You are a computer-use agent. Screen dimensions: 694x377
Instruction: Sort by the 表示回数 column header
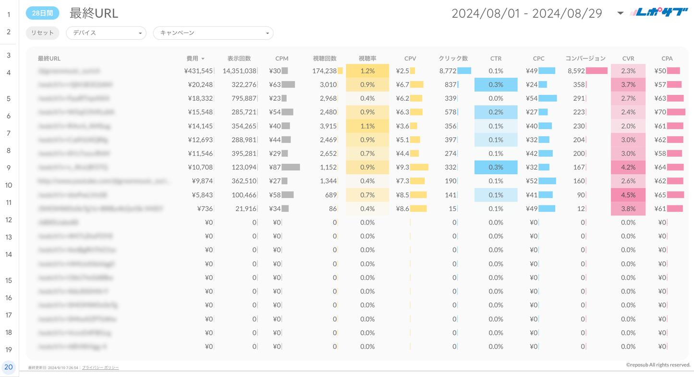point(239,59)
